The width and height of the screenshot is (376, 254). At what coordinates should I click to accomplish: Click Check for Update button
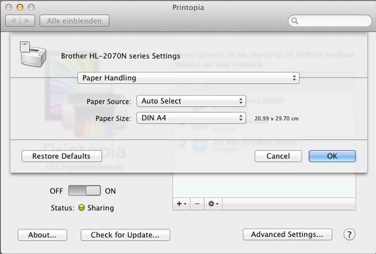tap(125, 235)
